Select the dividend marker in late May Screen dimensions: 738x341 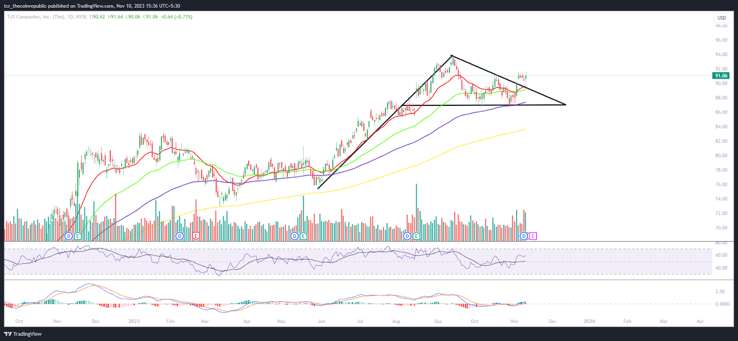(294, 236)
